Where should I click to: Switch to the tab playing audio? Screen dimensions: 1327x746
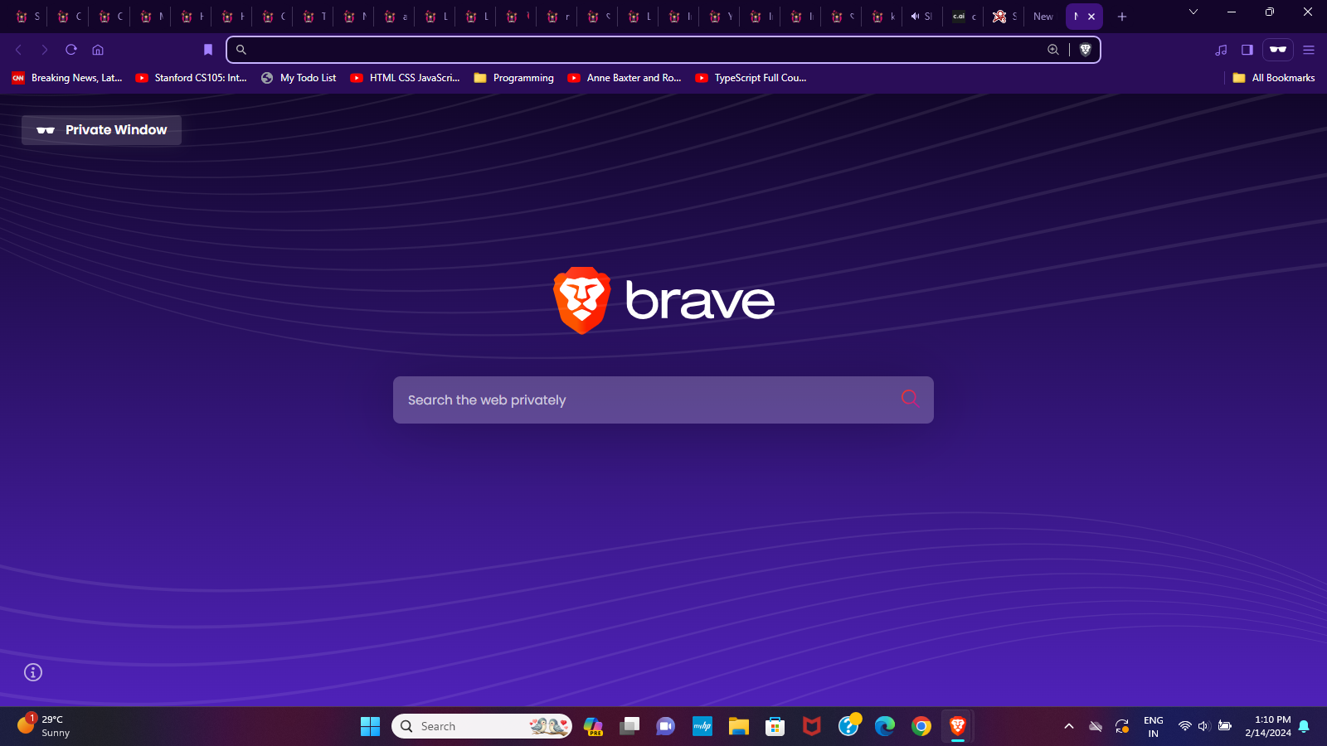click(921, 17)
